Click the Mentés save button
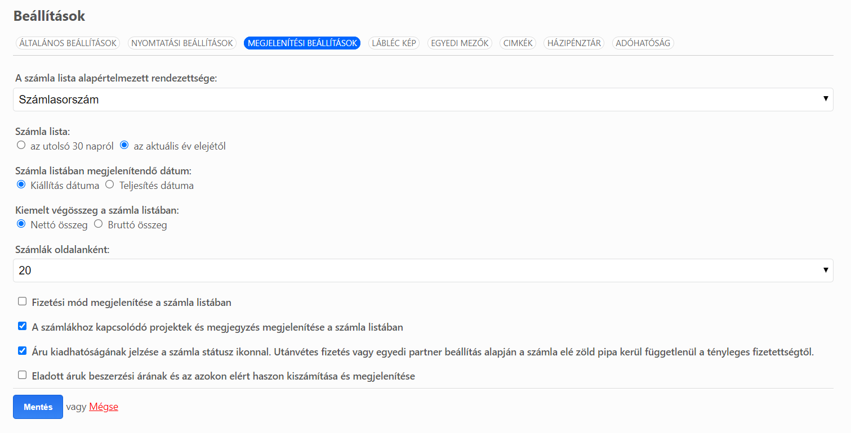The height and width of the screenshot is (433, 851). pyautogui.click(x=38, y=407)
